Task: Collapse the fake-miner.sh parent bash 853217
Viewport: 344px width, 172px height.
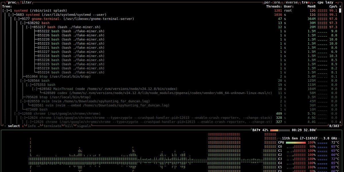Action: click(x=29, y=27)
